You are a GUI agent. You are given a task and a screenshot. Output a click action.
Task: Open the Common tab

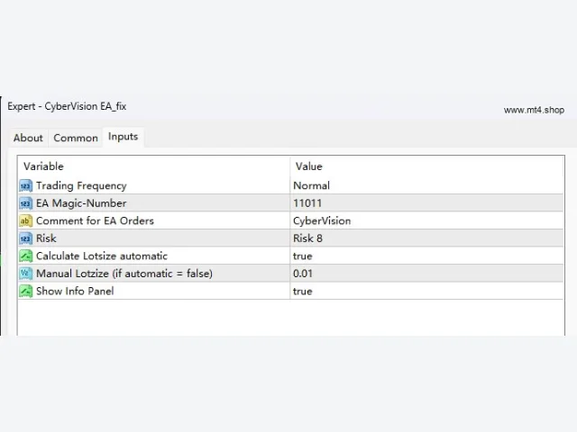[x=76, y=138]
